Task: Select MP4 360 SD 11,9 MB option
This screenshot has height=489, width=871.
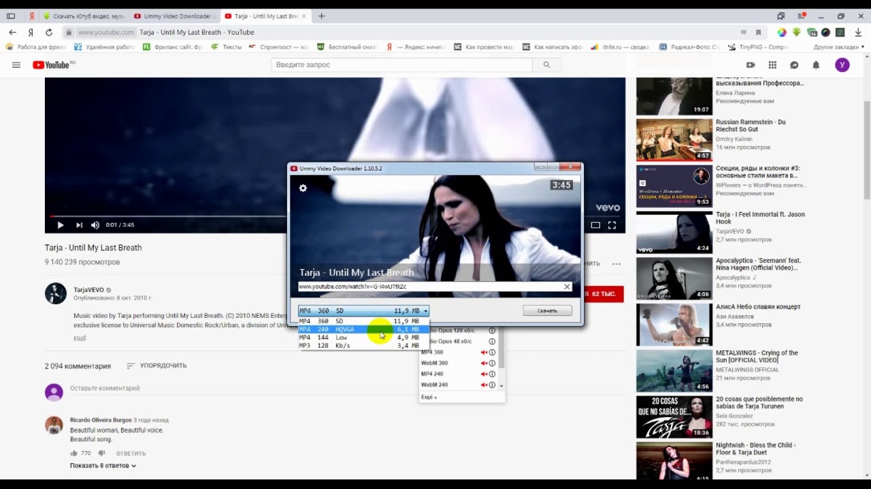Action: click(x=363, y=321)
